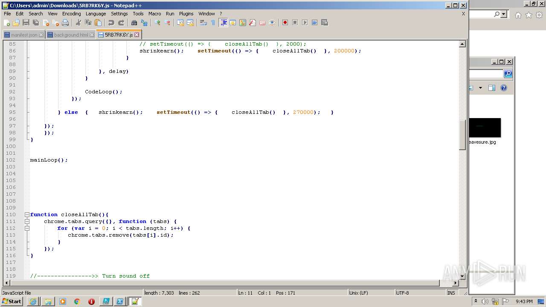
Task: Undo the last edit via toolbar
Action: coord(111,23)
